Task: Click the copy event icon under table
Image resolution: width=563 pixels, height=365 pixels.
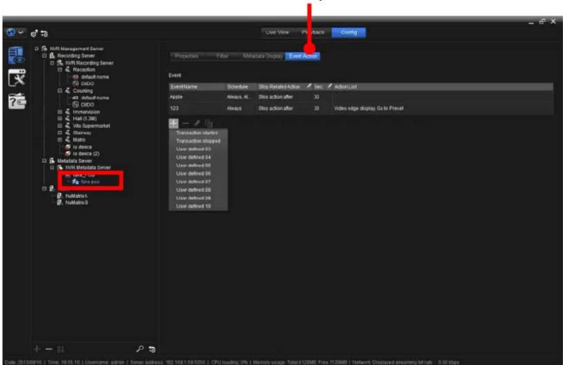Action: coord(208,124)
